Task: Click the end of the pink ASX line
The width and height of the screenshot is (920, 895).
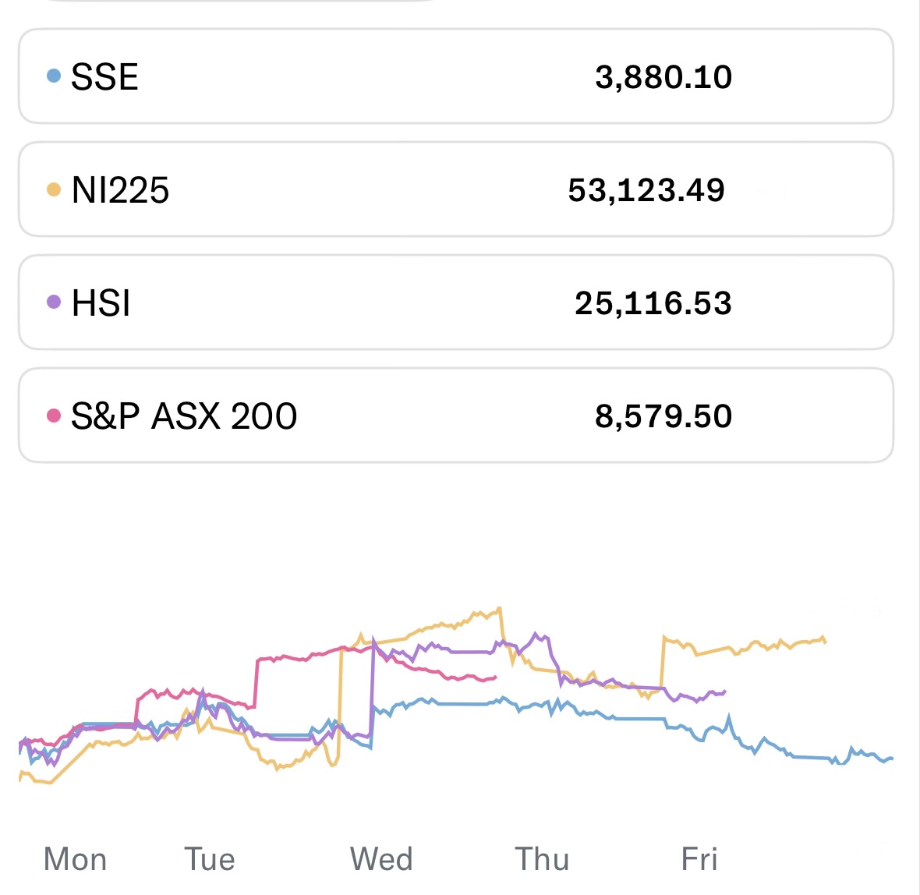Action: click(x=495, y=677)
